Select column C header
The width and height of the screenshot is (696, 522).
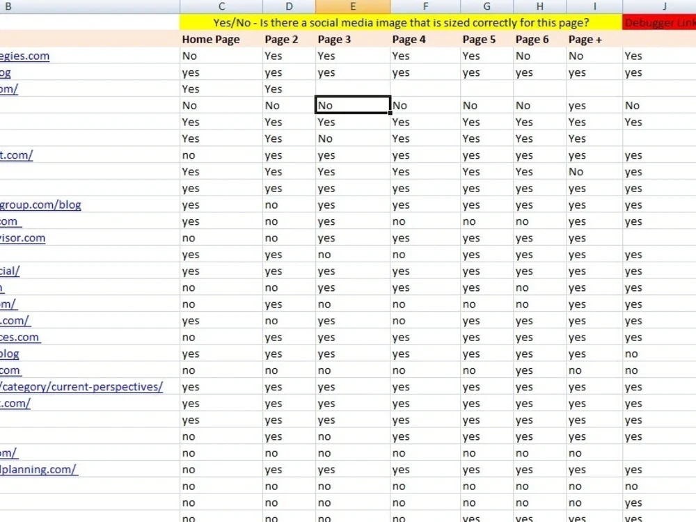[x=221, y=6]
